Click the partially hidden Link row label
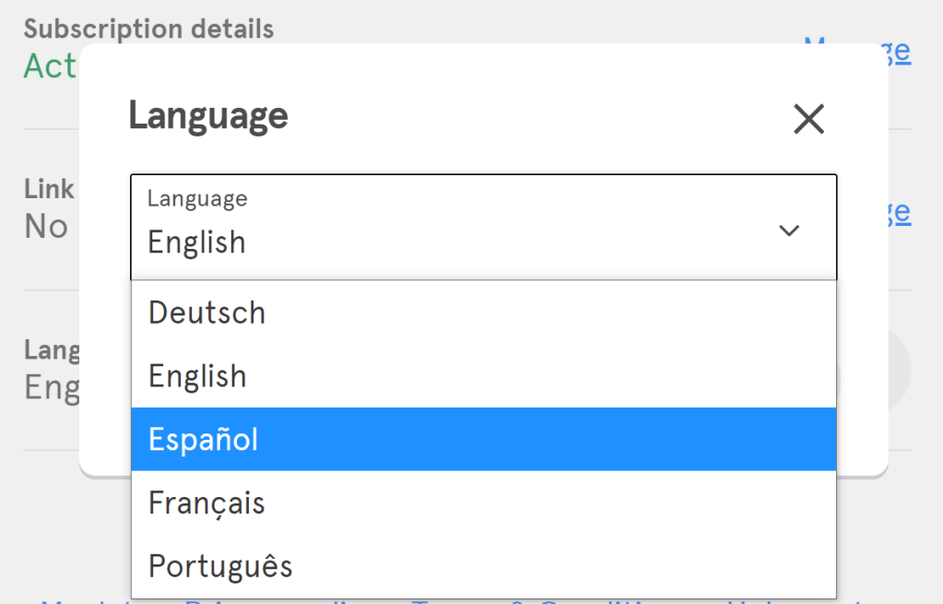Screen dimensions: 943x604 tap(49, 189)
